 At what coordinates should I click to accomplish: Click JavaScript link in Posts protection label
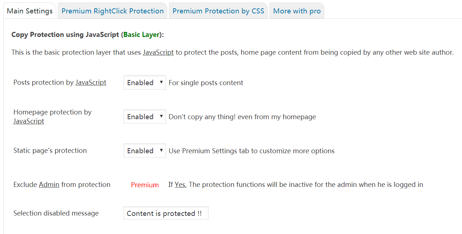click(x=91, y=83)
